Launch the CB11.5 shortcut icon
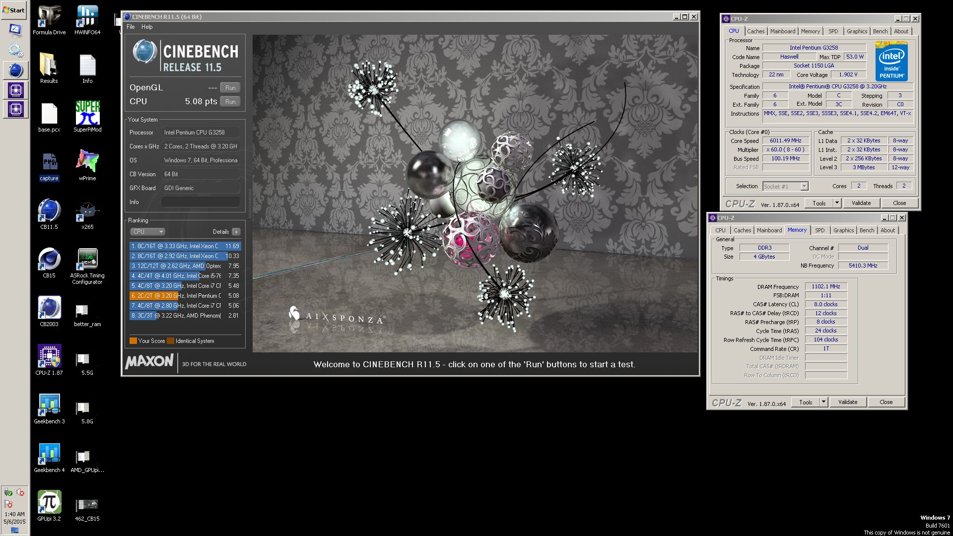Screen dimensions: 953x536 (49, 214)
